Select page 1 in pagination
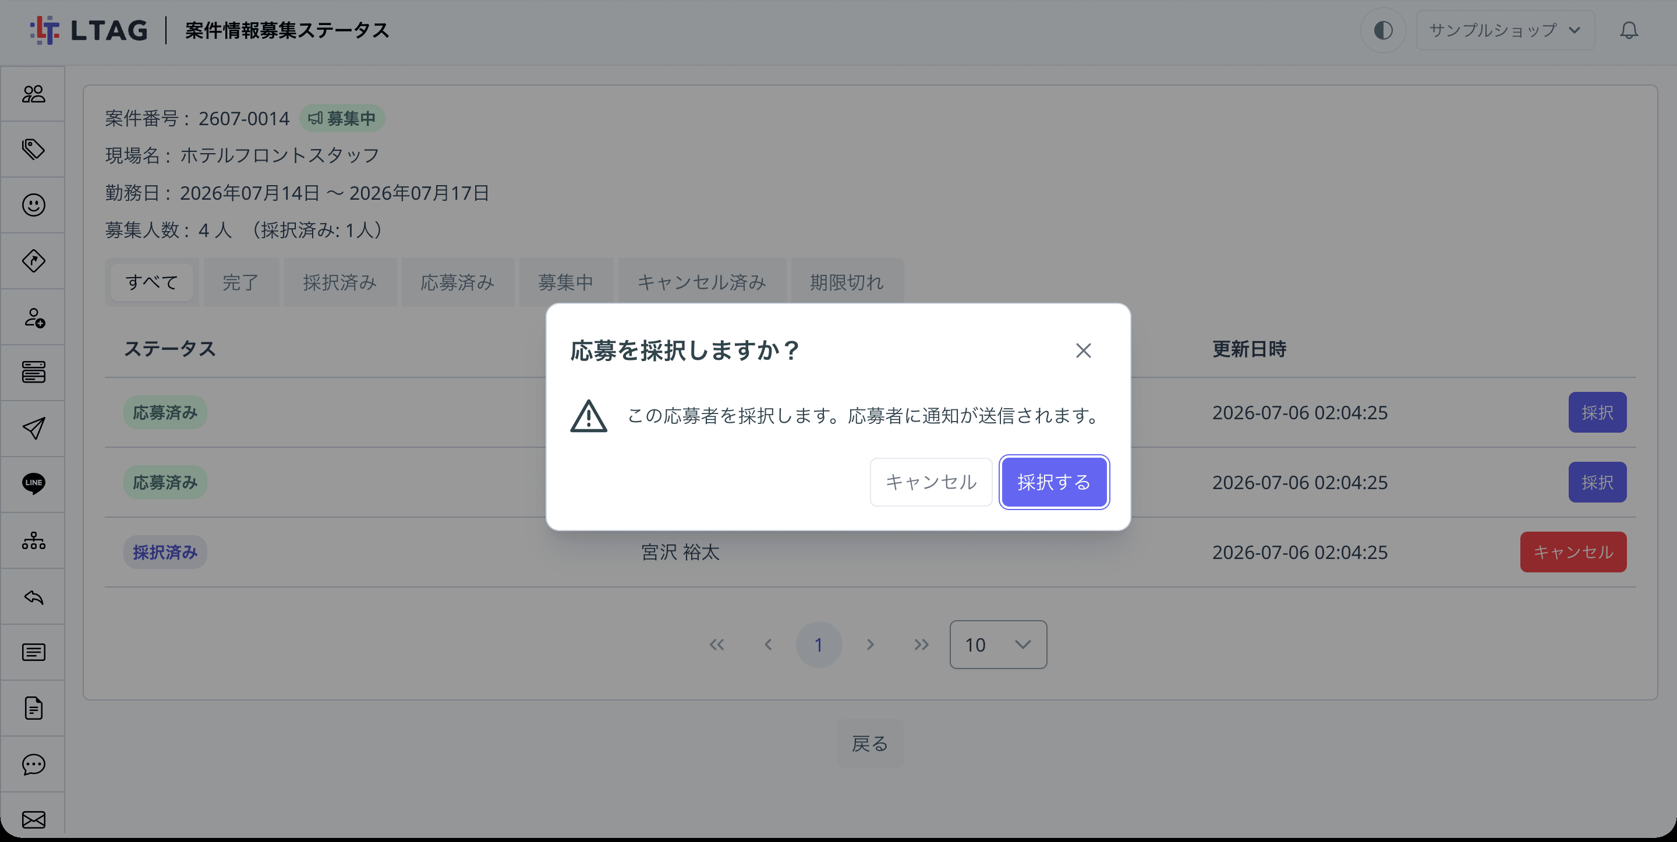Screen dimensions: 1677x842 pyautogui.click(x=819, y=645)
